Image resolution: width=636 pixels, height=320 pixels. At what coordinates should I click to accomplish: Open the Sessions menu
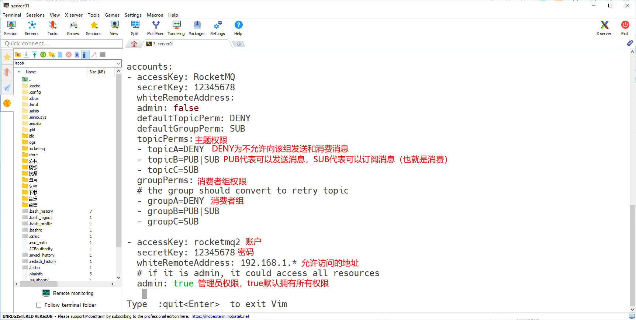(x=35, y=15)
